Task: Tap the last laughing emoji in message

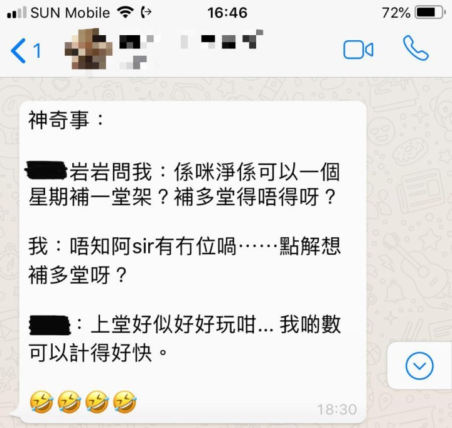Action: pyautogui.click(x=125, y=402)
